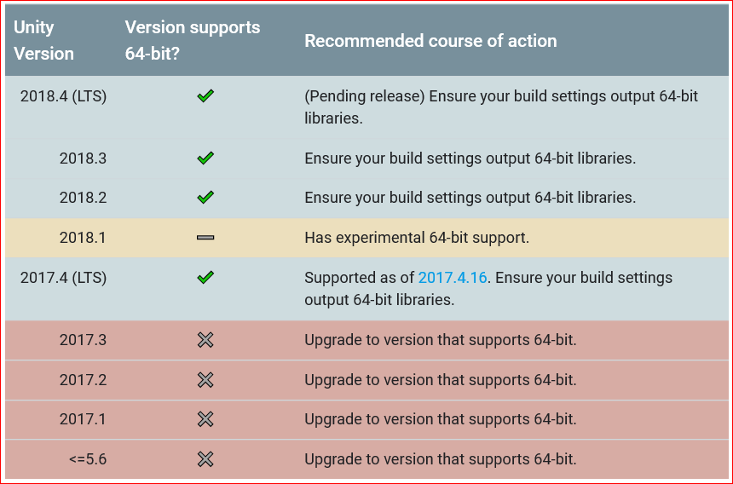Select the Version supports 64-bit? header
The image size is (733, 484).
click(x=192, y=41)
